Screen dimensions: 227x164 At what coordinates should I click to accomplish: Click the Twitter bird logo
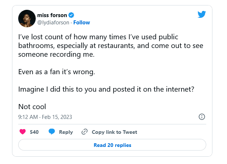pos(201,15)
